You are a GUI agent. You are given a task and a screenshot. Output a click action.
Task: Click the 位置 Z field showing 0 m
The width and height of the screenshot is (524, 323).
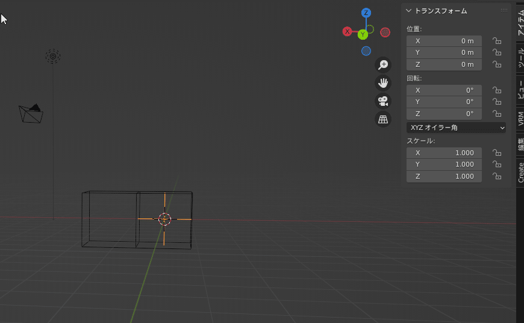click(x=444, y=64)
